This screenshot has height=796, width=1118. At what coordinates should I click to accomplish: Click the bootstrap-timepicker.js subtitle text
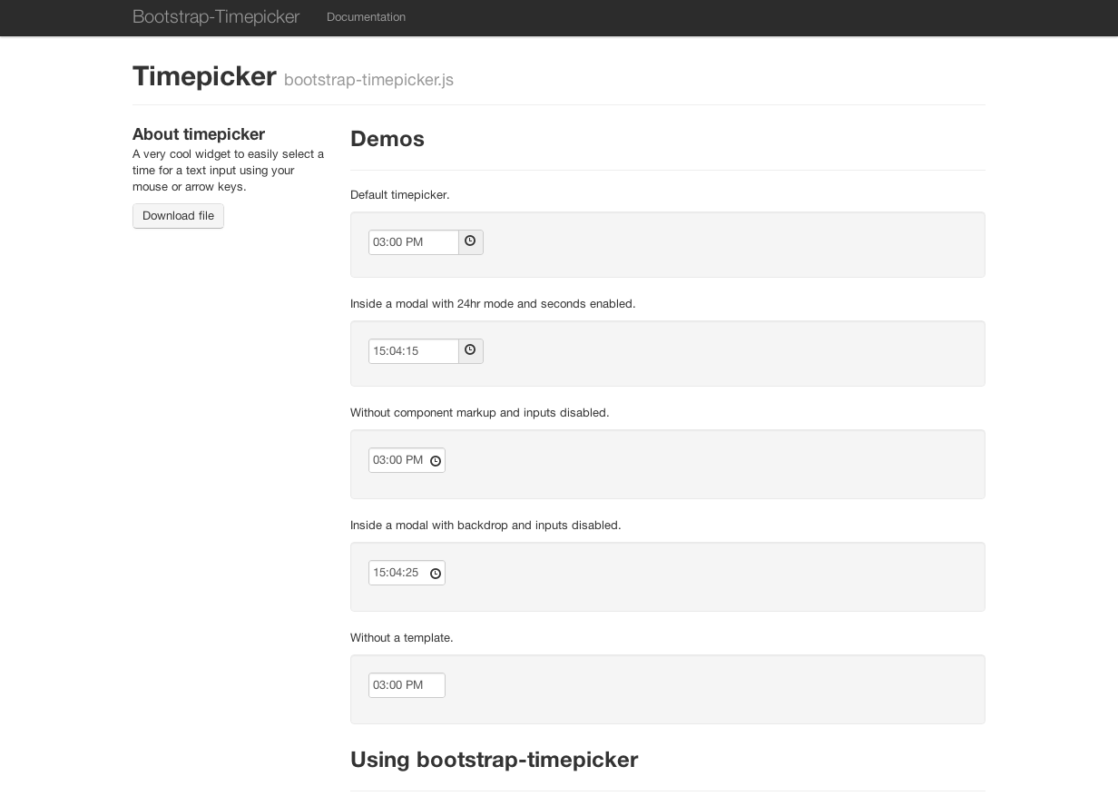tap(368, 80)
